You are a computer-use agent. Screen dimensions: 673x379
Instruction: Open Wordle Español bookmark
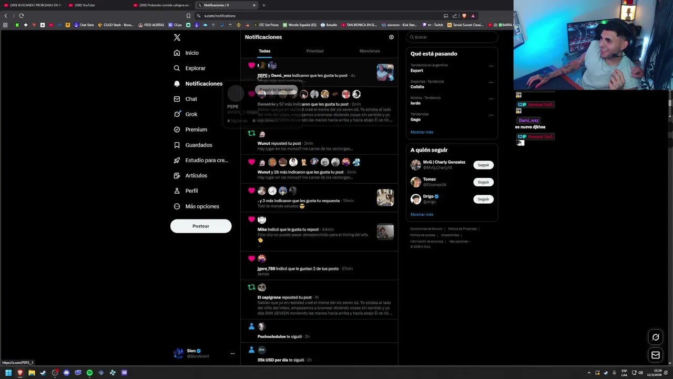click(300, 25)
